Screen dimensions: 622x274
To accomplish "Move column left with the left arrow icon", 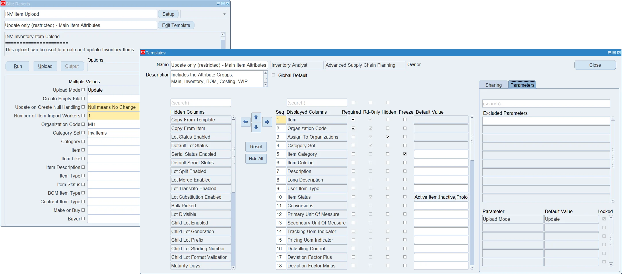I will 245,122.
